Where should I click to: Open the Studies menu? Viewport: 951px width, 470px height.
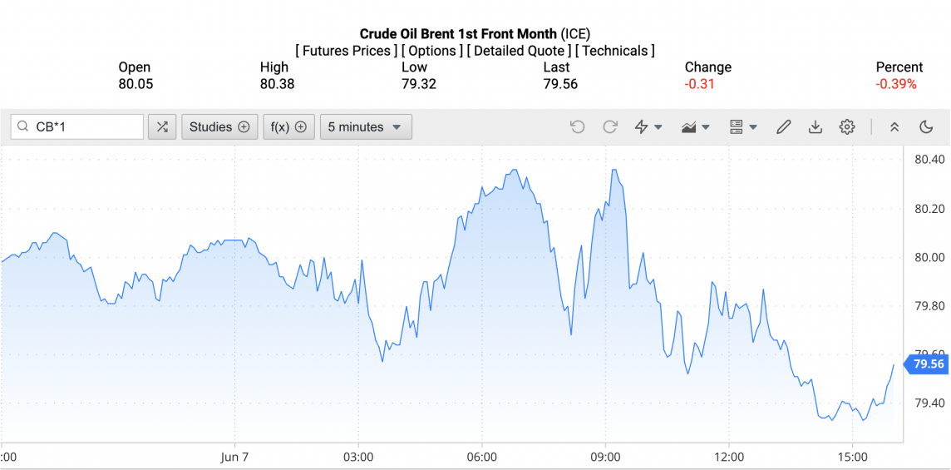(219, 127)
